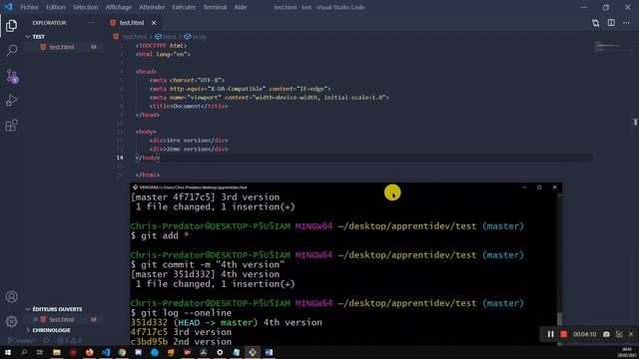This screenshot has height=359, width=639.
Task: Open the Aide menu
Action: (x=240, y=7)
